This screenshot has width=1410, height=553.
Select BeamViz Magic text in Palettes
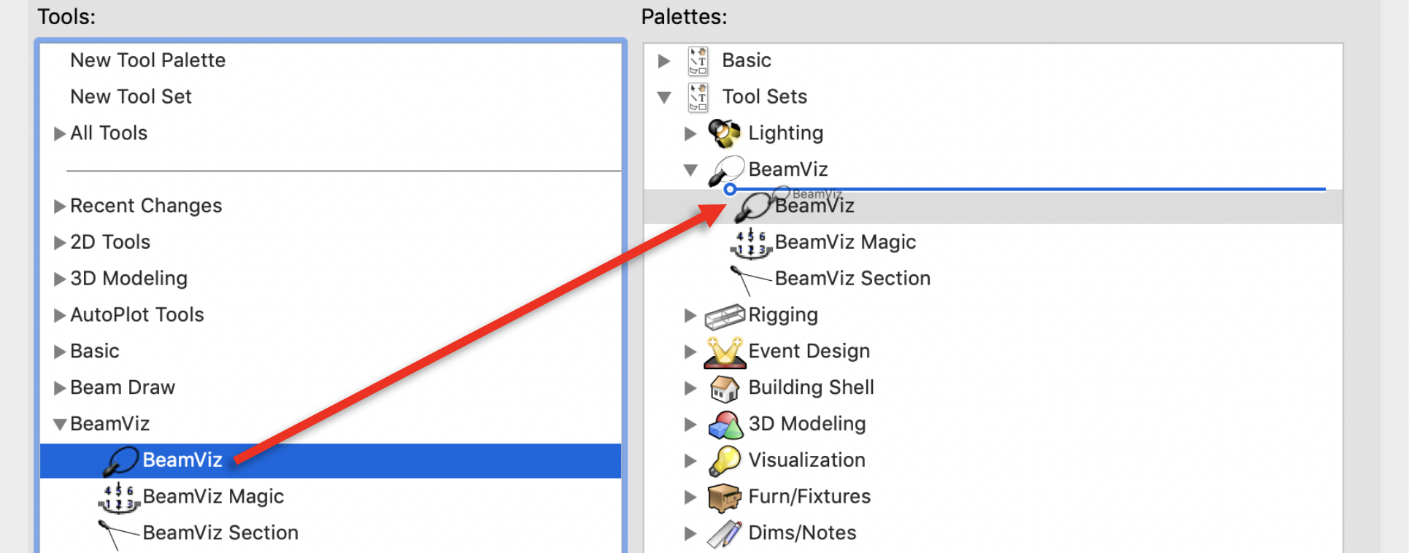(x=845, y=242)
